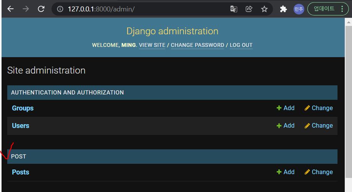
Task: Change existing Groups
Action: pyautogui.click(x=318, y=108)
